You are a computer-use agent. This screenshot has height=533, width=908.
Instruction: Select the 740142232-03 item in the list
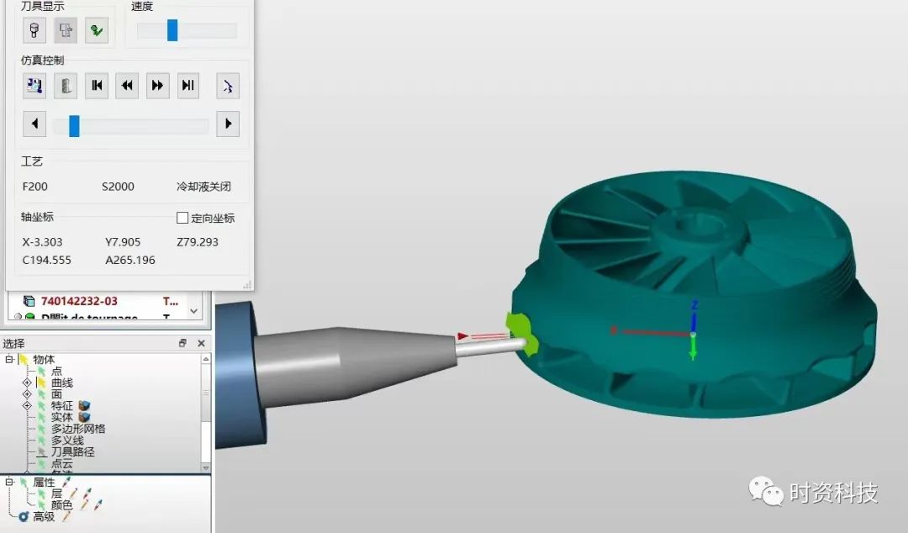[x=79, y=301]
